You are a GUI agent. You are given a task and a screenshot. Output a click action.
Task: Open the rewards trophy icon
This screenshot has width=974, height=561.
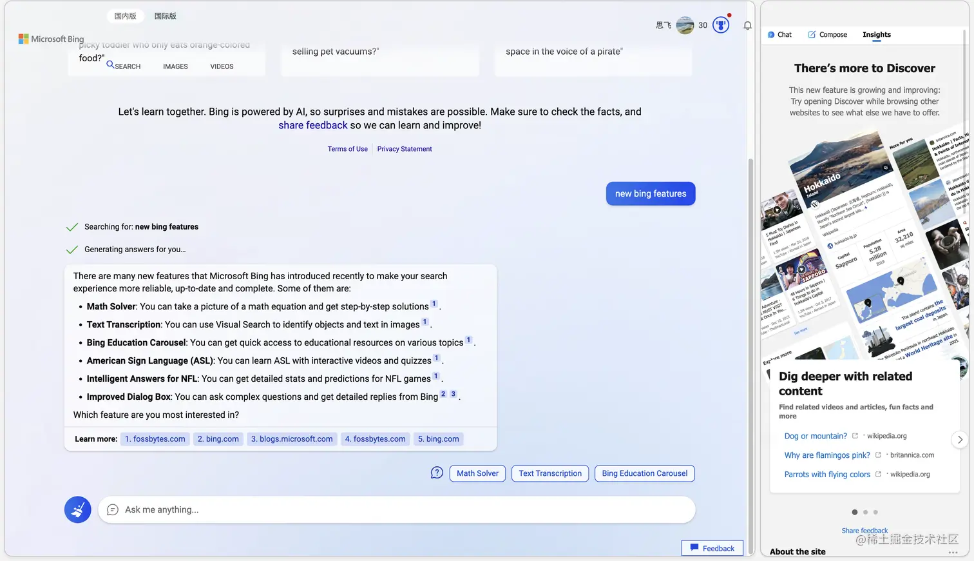[721, 25]
